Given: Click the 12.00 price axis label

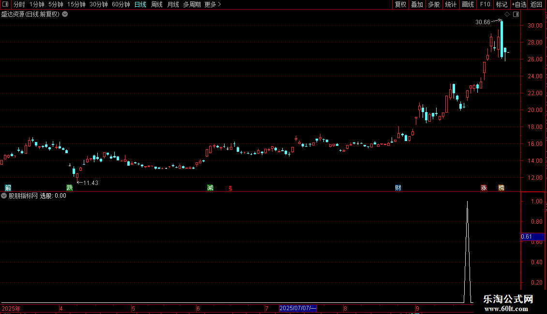Looking at the screenshot, I should click(x=535, y=178).
